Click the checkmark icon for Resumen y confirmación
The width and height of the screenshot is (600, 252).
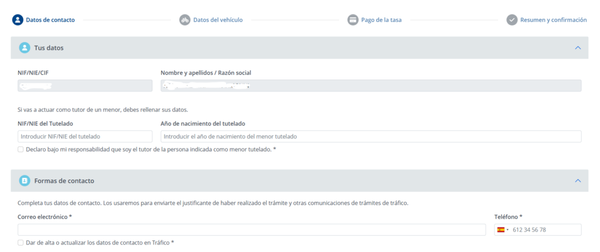pos(512,19)
